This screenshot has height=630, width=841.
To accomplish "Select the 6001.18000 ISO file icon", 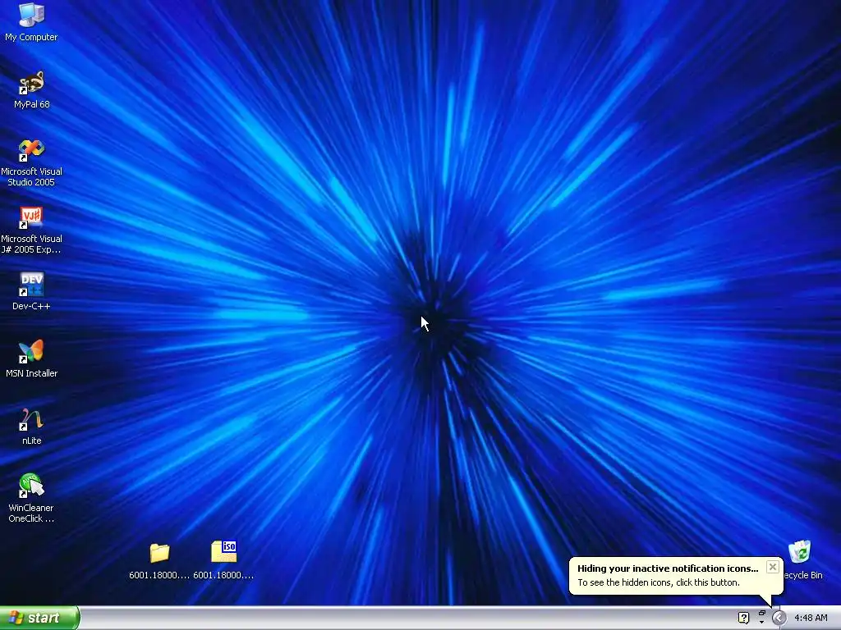I will coord(223,561).
